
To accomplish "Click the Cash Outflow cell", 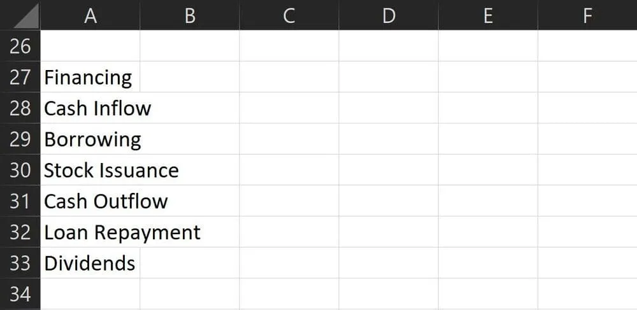I will (x=106, y=201).
